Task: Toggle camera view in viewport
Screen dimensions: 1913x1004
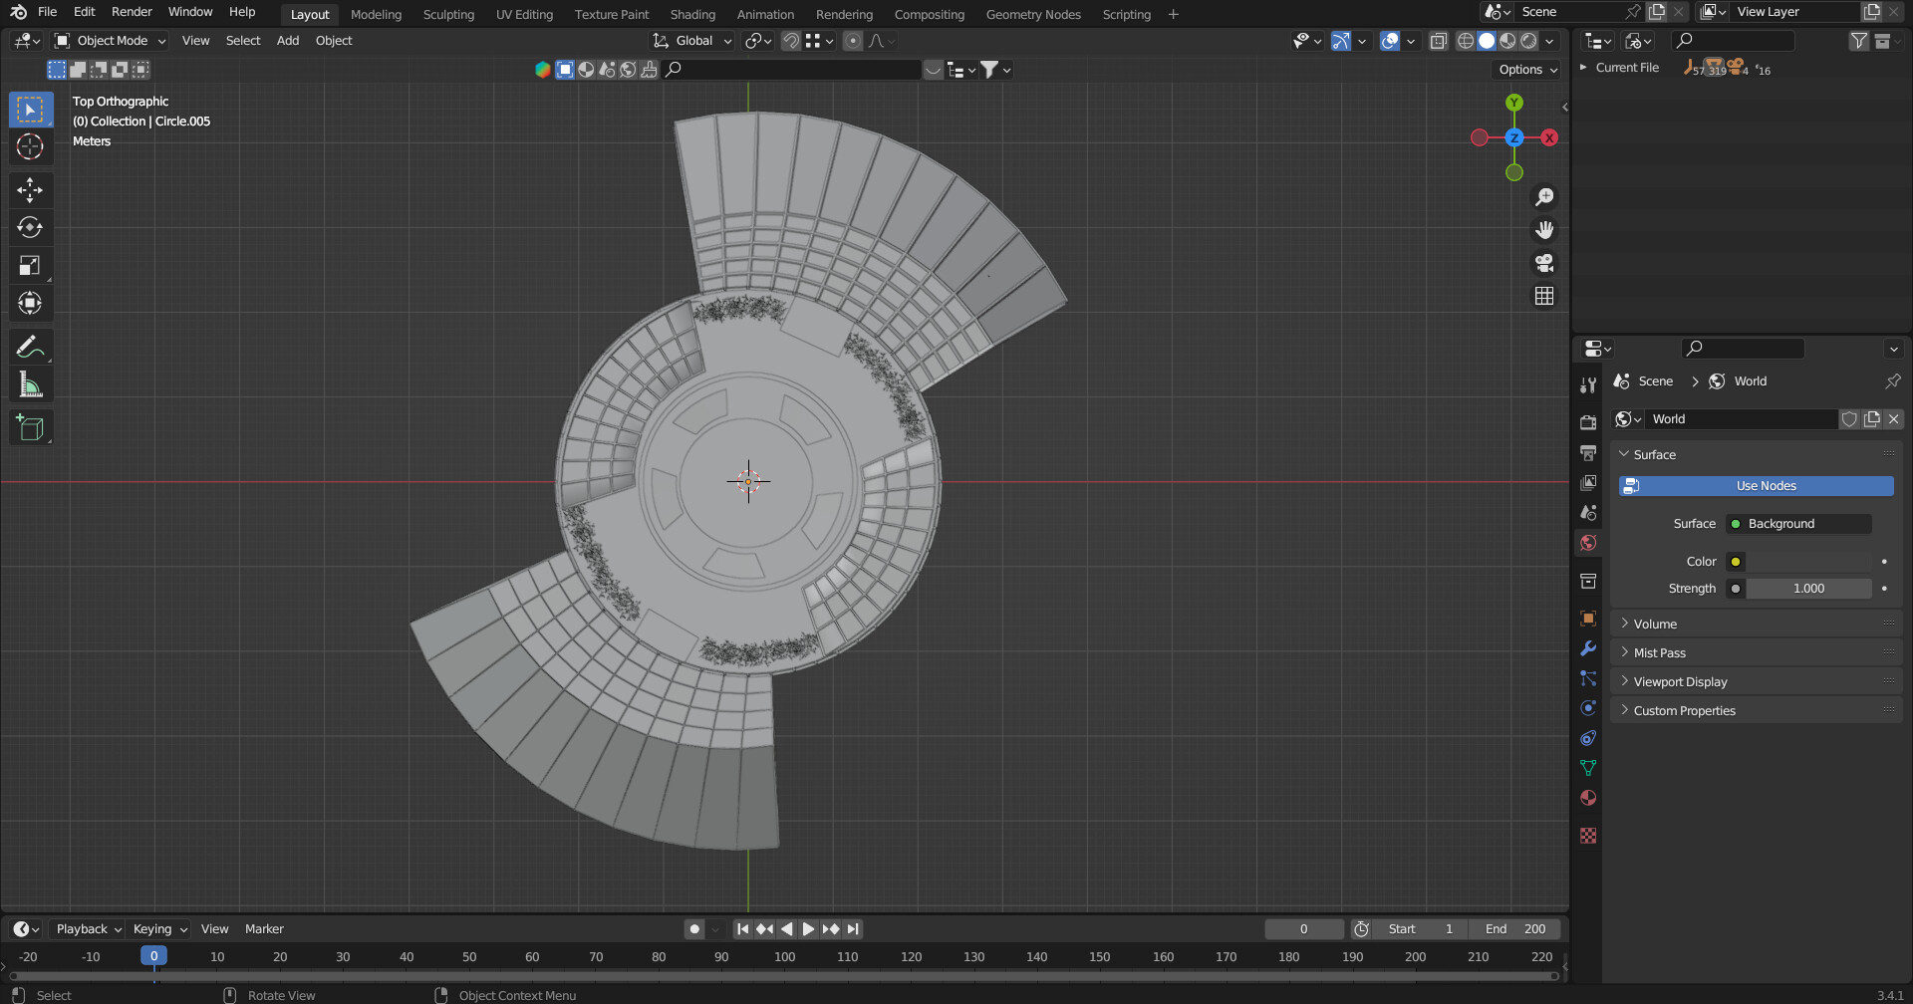Action: coord(1544,263)
